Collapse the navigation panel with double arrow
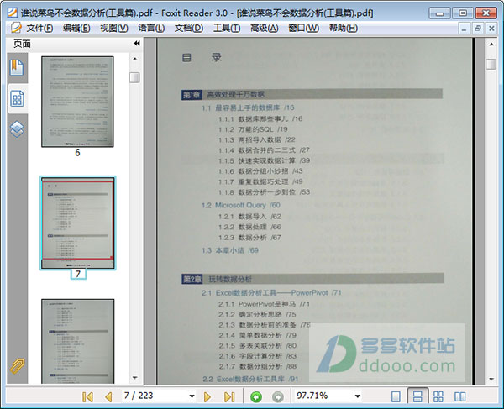The image size is (504, 409). [x=137, y=44]
